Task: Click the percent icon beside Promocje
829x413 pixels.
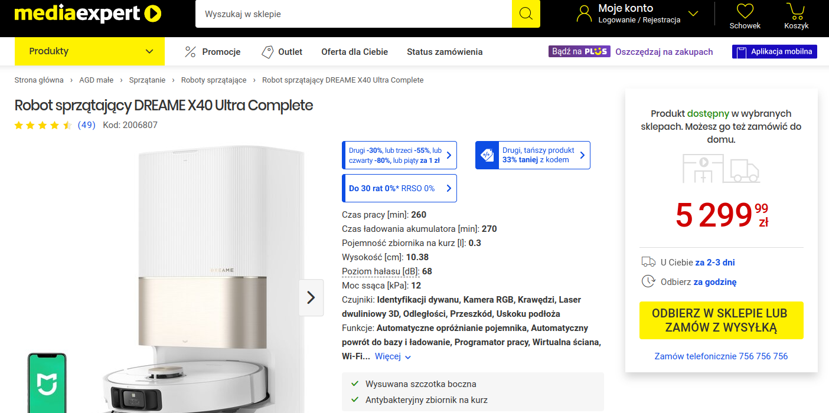Action: (x=190, y=52)
